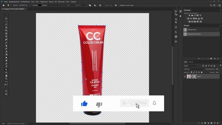Select the Eraser tool
Screen dimensions: 222x125
pyautogui.click(x=6, y=52)
